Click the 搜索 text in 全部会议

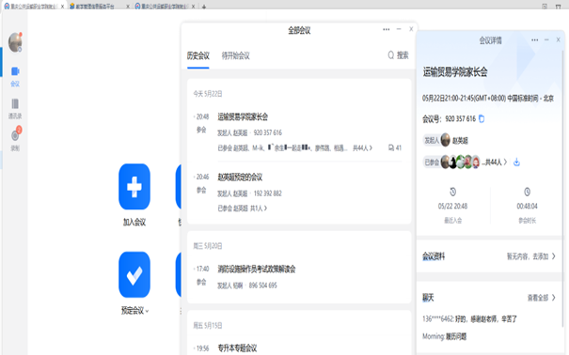coord(403,55)
